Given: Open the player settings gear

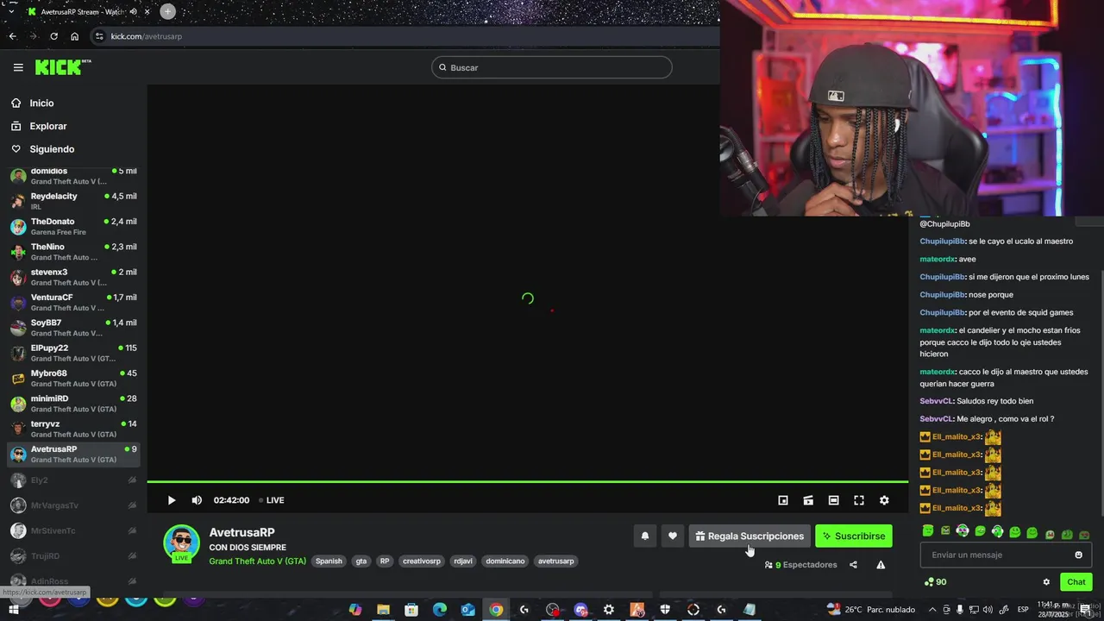Looking at the screenshot, I should point(884,500).
